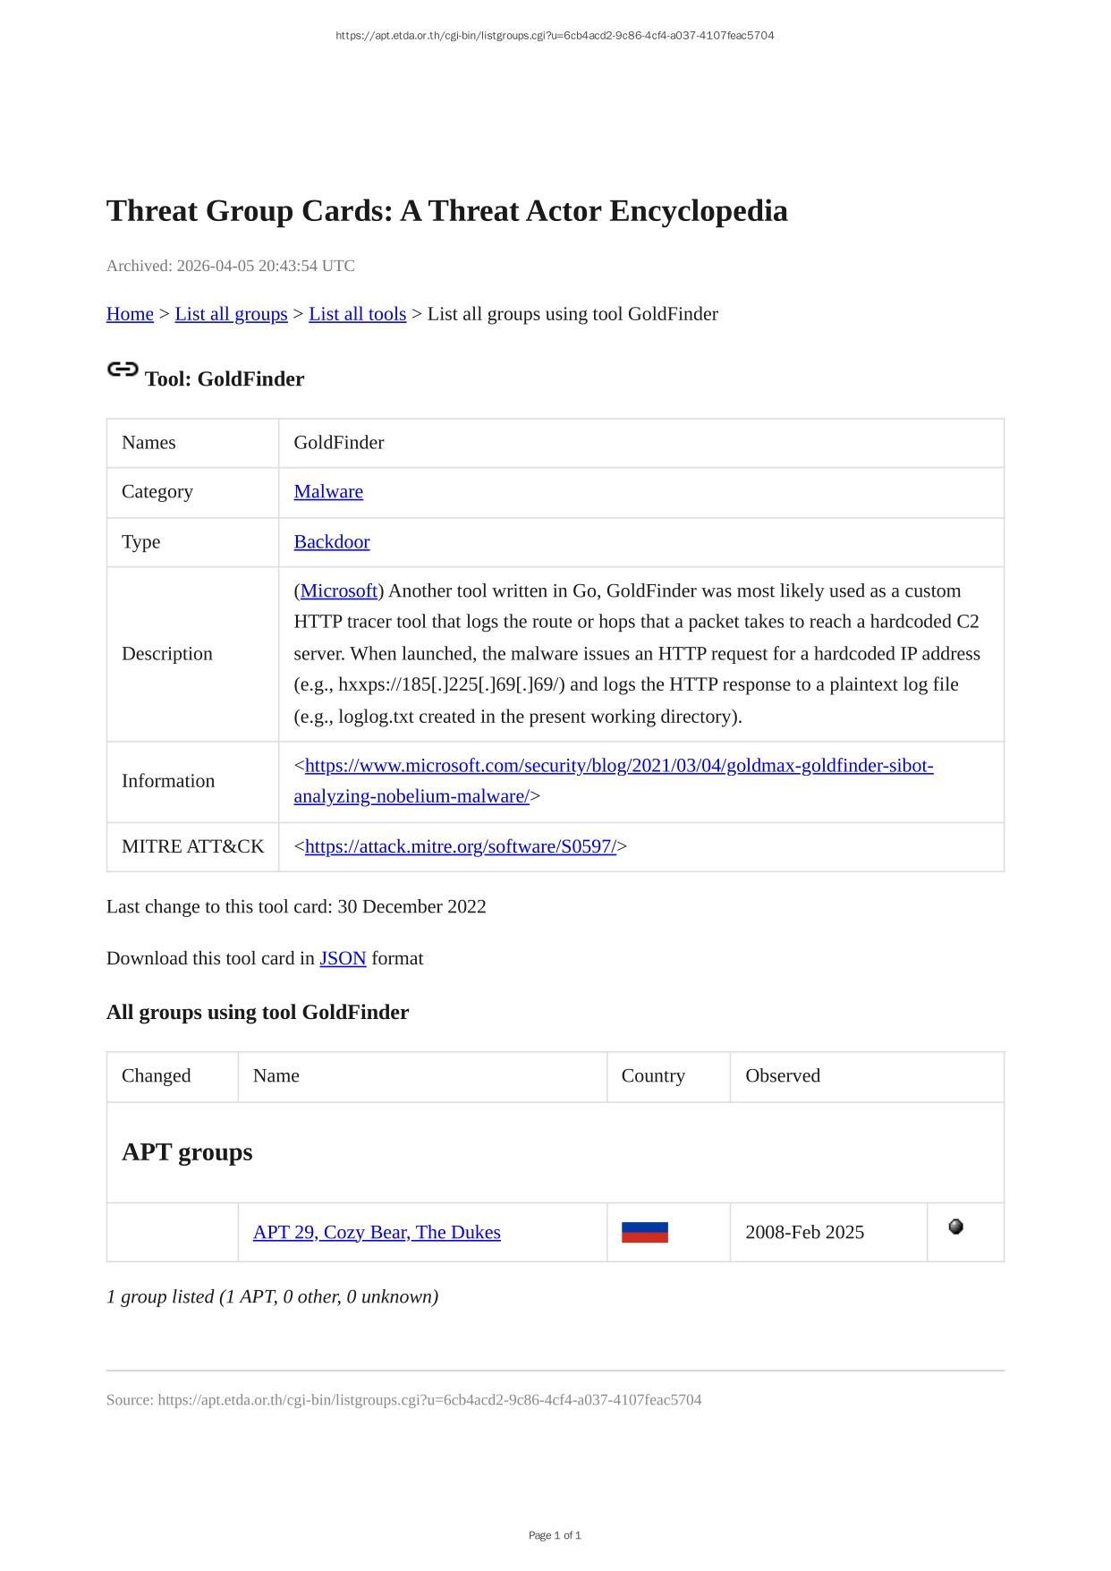1111x1571 pixels.
Task: Download the tool card via the JSON link
Action: [343, 958]
